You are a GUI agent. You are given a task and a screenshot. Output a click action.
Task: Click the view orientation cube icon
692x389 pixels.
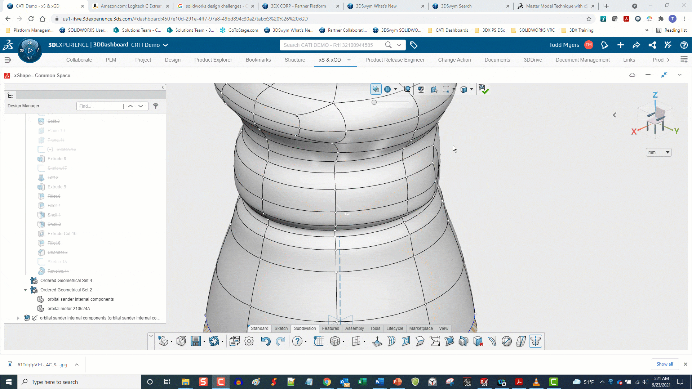464,89
